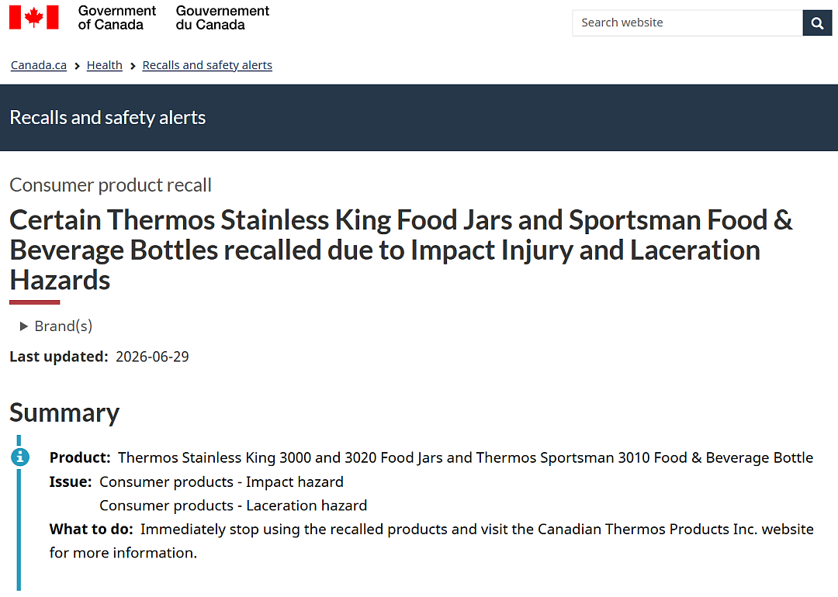The height and width of the screenshot is (597, 838).
Task: Open Recalls and safety alerts breadcrumb link
Action: coord(207,65)
